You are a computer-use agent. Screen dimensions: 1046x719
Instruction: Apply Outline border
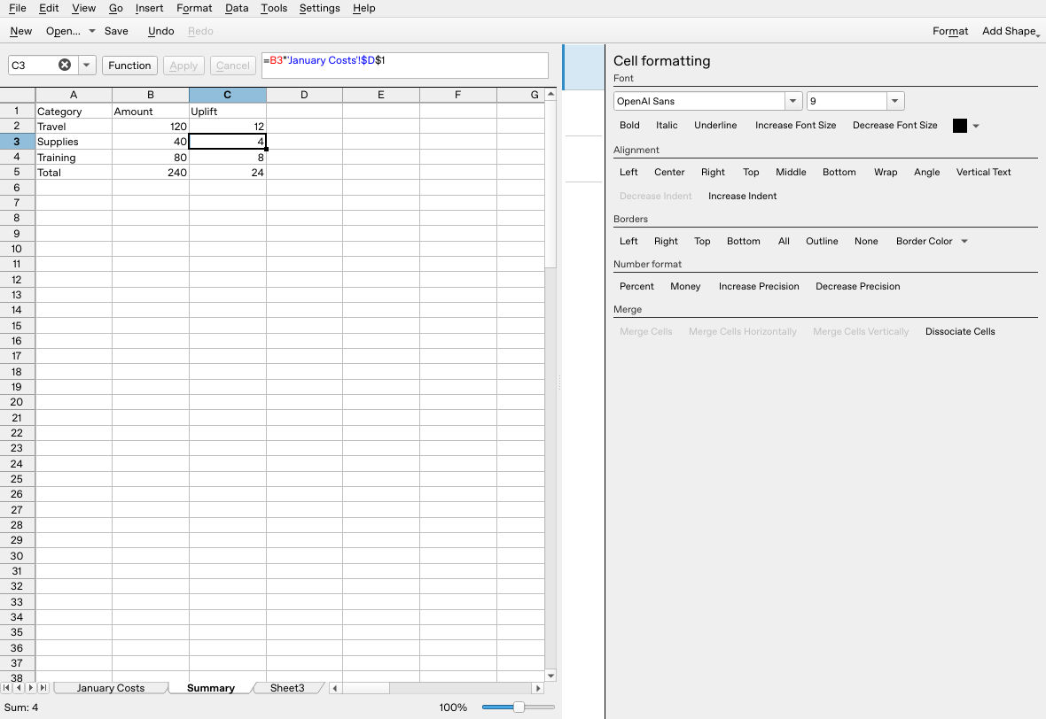[821, 241]
